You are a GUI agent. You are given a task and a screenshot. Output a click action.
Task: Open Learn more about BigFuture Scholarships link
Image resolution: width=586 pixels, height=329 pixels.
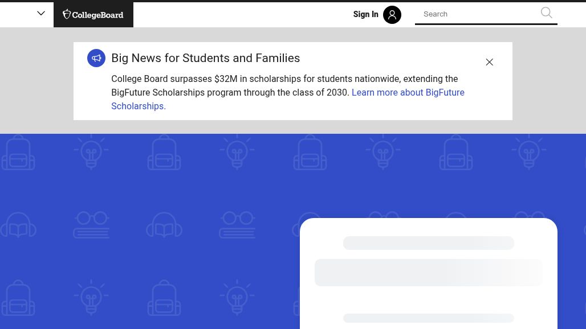click(x=408, y=93)
